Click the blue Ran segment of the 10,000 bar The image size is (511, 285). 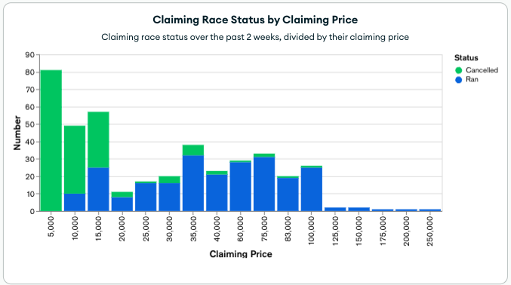tap(75, 203)
